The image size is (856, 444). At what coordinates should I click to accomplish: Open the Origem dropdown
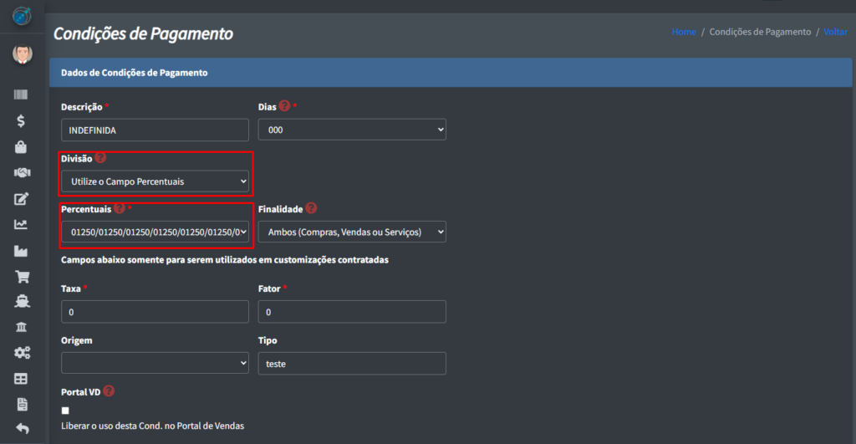[155, 363]
